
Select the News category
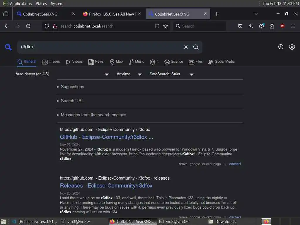point(96,62)
